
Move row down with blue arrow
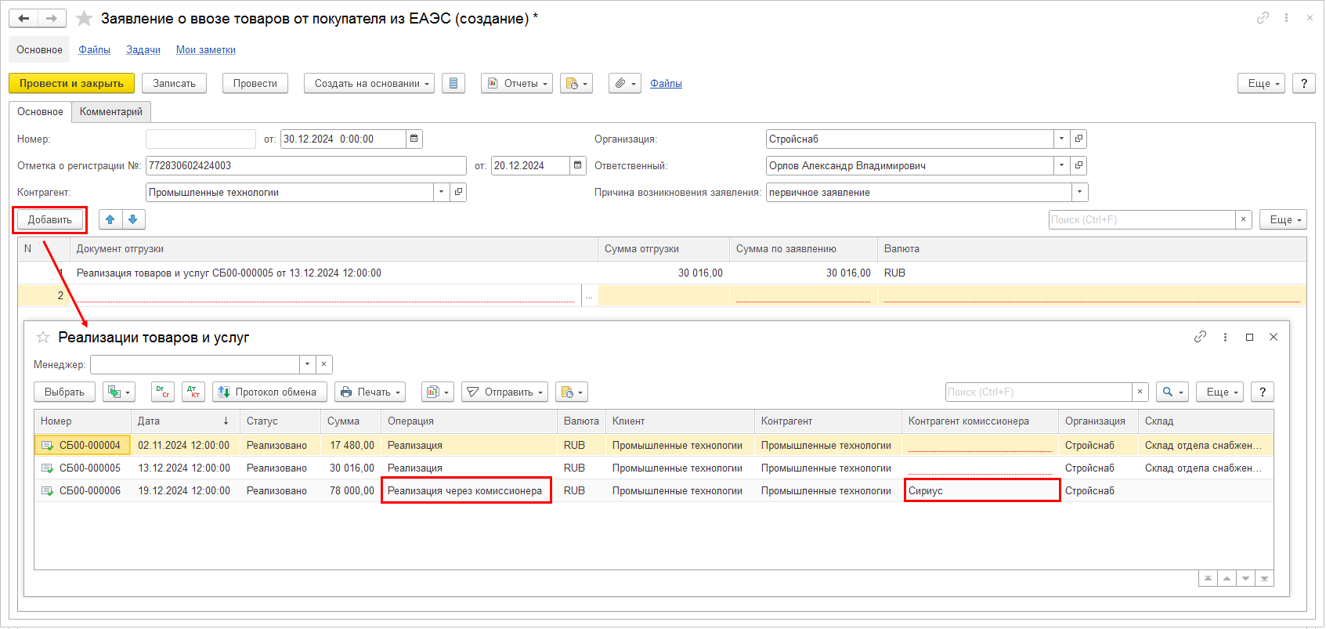[133, 220]
